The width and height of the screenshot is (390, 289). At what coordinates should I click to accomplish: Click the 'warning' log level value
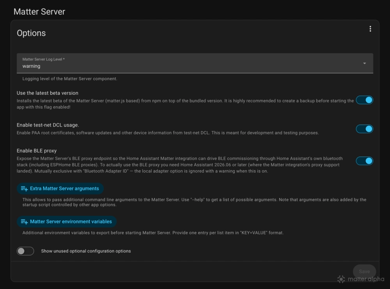(x=31, y=66)
